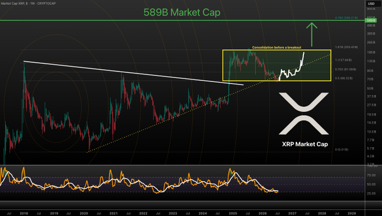Click 2022 on the time axis
The width and height of the screenshot is (382, 216).
click(143, 213)
